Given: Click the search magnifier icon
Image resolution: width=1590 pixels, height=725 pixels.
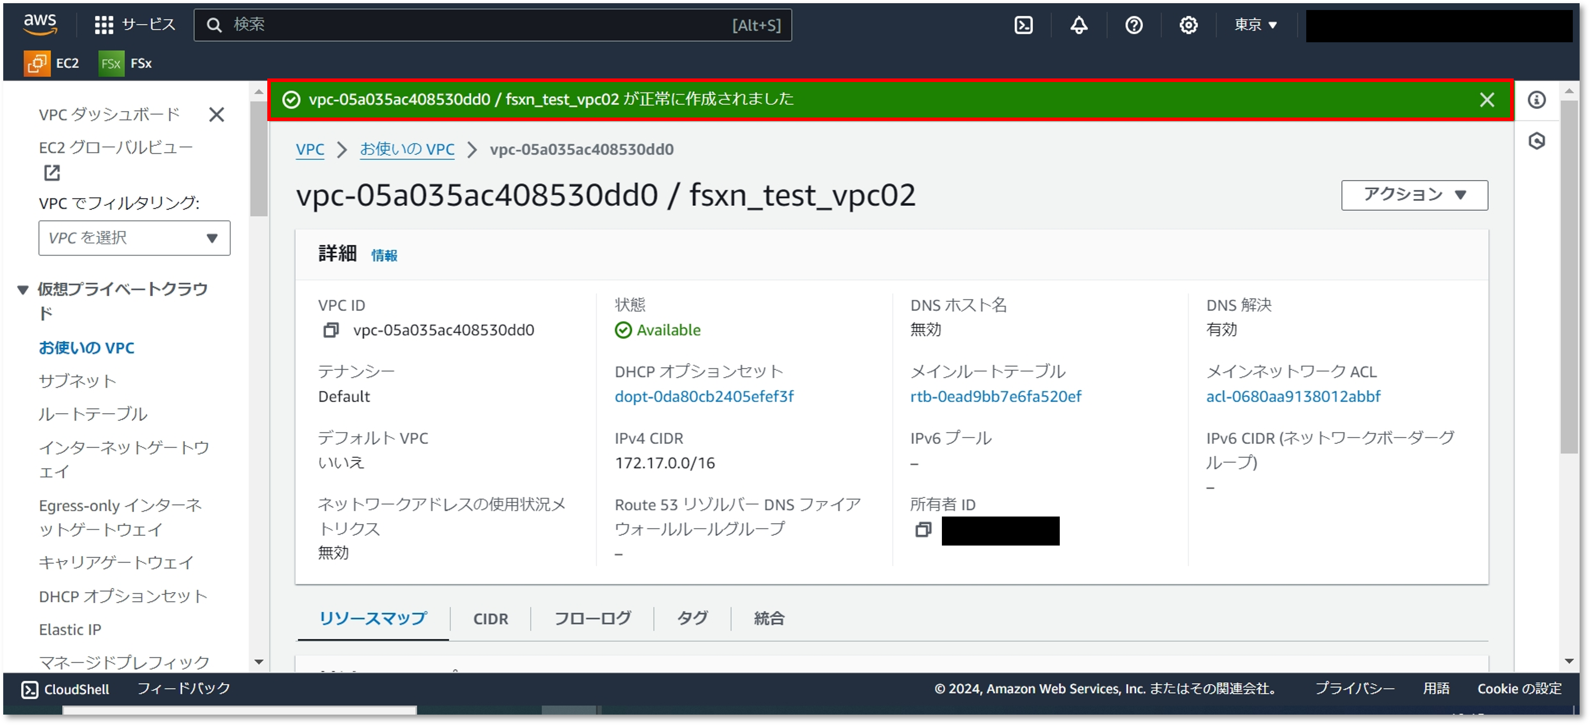Looking at the screenshot, I should click(x=214, y=25).
